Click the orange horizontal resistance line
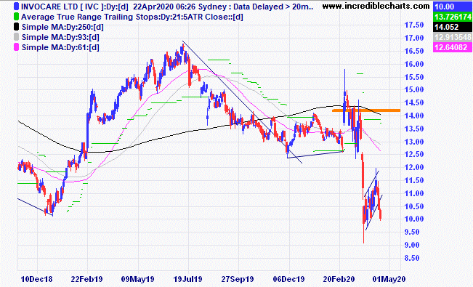Viewport: 473px width, 287px height. pos(366,110)
